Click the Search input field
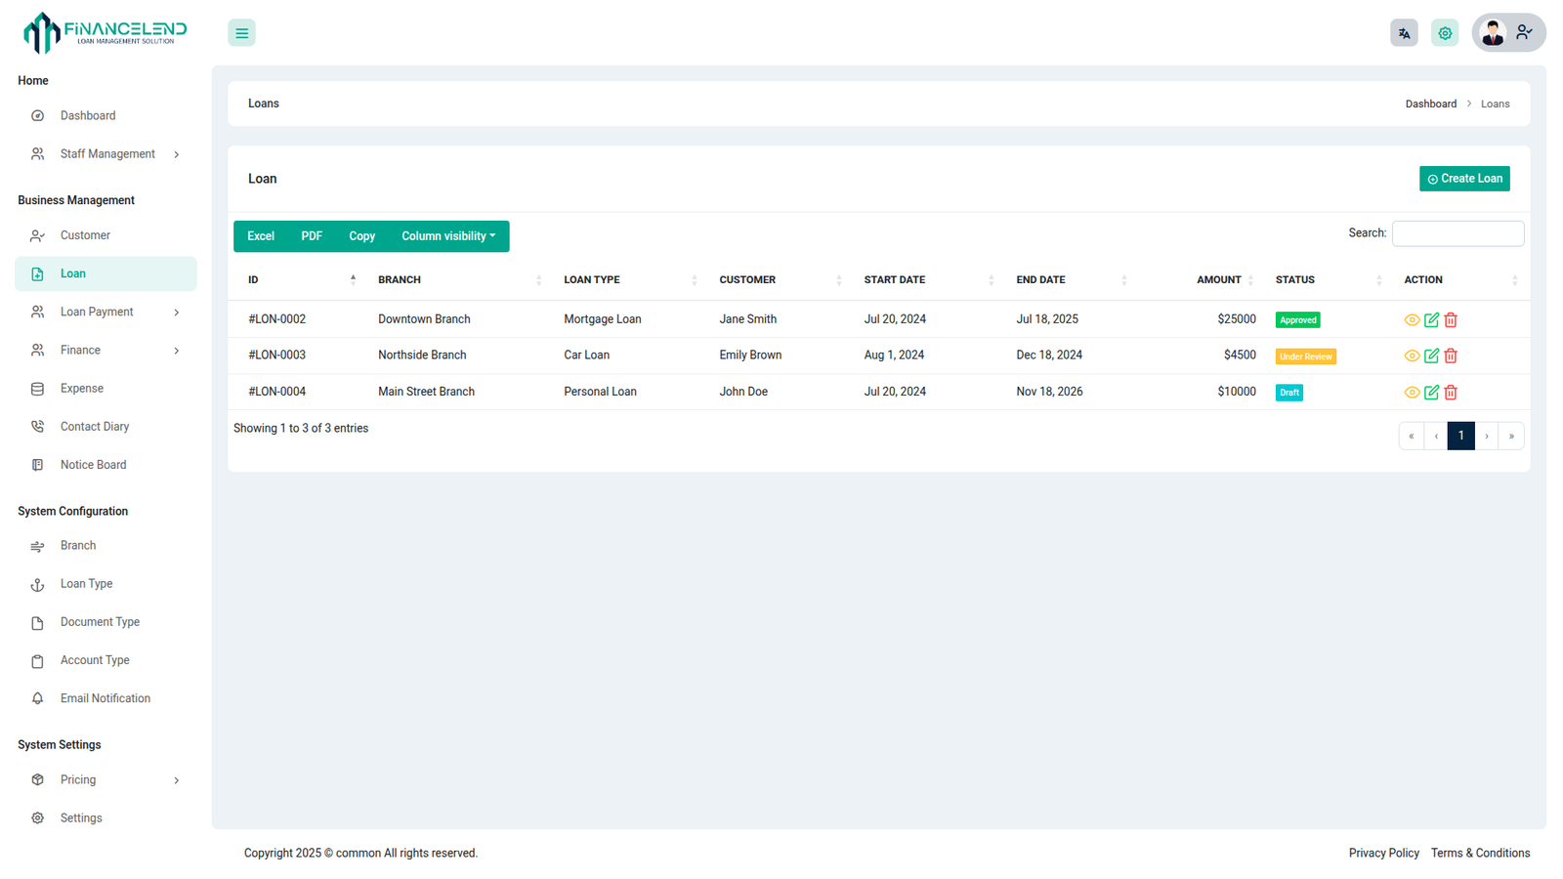The height and width of the screenshot is (879, 1563). 1457,233
